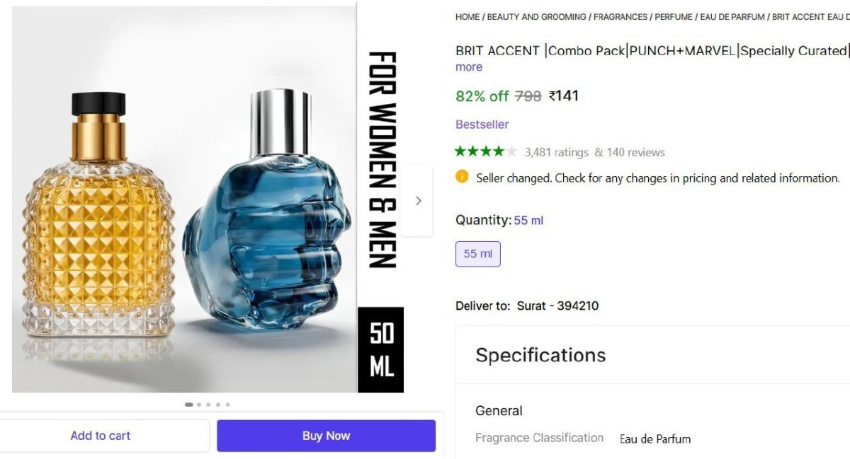Image resolution: width=850 pixels, height=459 pixels.
Task: Select the third image carousel dot
Action: pos(208,405)
